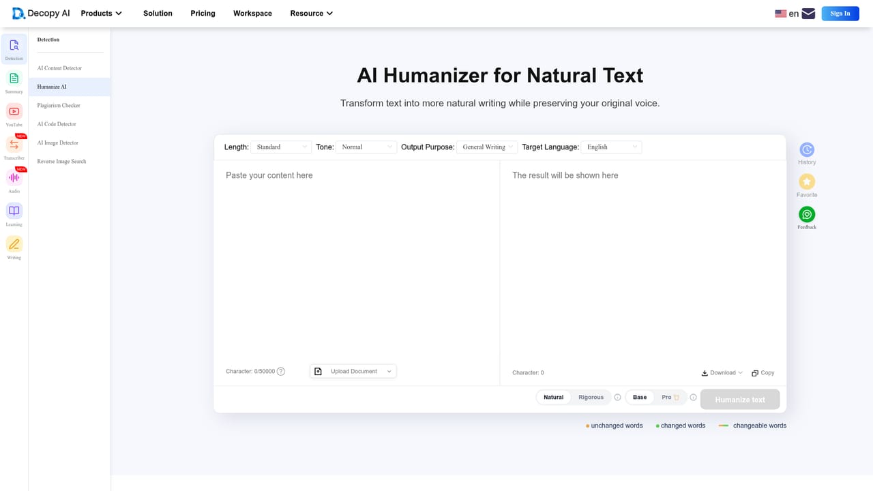The width and height of the screenshot is (873, 491).
Task: Open AI Code Detector link
Action: click(x=57, y=124)
